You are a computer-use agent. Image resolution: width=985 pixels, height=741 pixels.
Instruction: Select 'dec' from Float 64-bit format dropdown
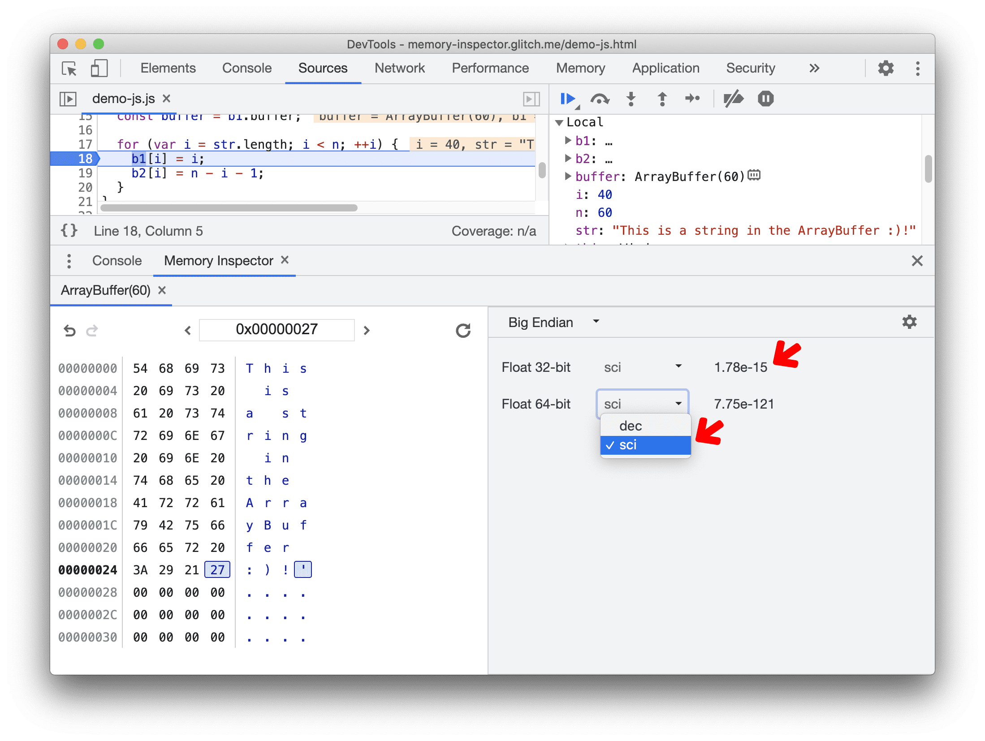[633, 425]
